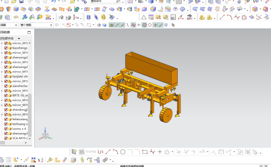
Task: Click the navigator horizontal scrollbar right arrow
Action: [26, 143]
